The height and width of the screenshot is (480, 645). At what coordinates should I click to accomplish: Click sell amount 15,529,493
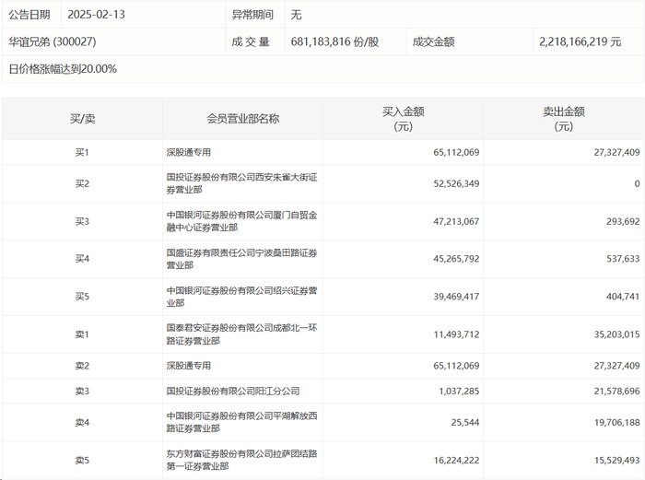[616, 461]
